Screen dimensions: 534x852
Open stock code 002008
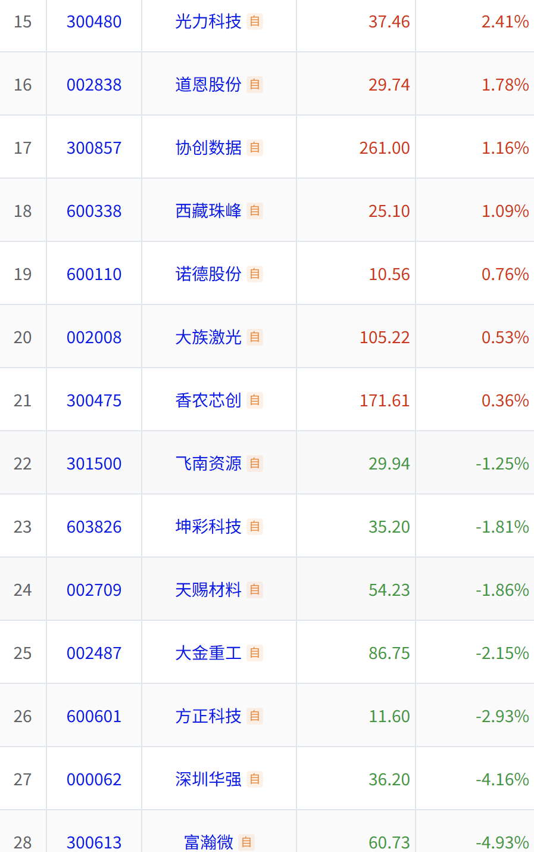coord(94,338)
